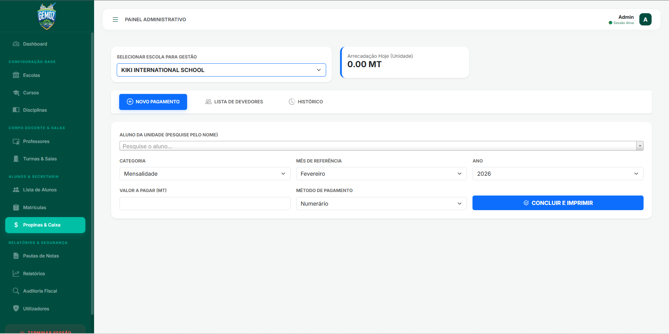Click the Disciplinas book icon
Screen dimensions: 669x334
pyautogui.click(x=16, y=110)
